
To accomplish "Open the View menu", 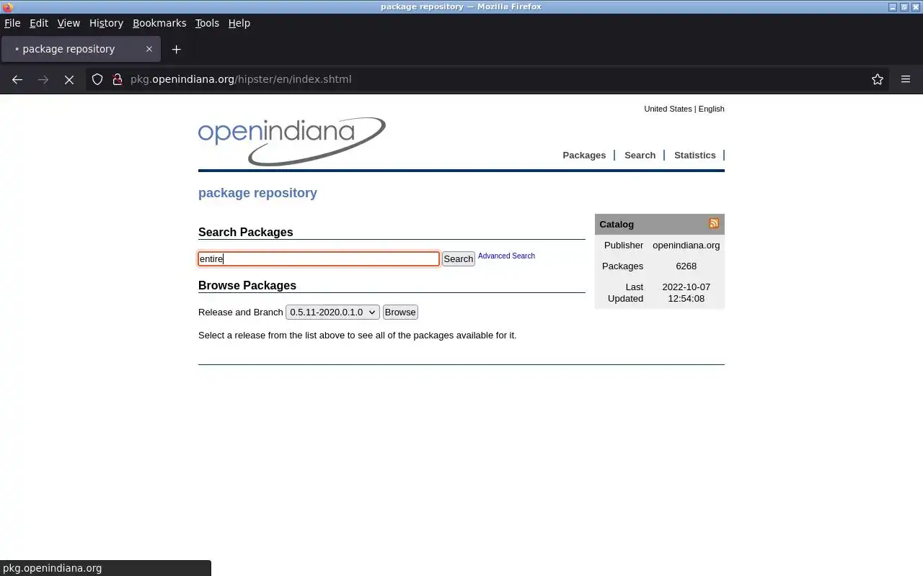I will (x=69, y=23).
